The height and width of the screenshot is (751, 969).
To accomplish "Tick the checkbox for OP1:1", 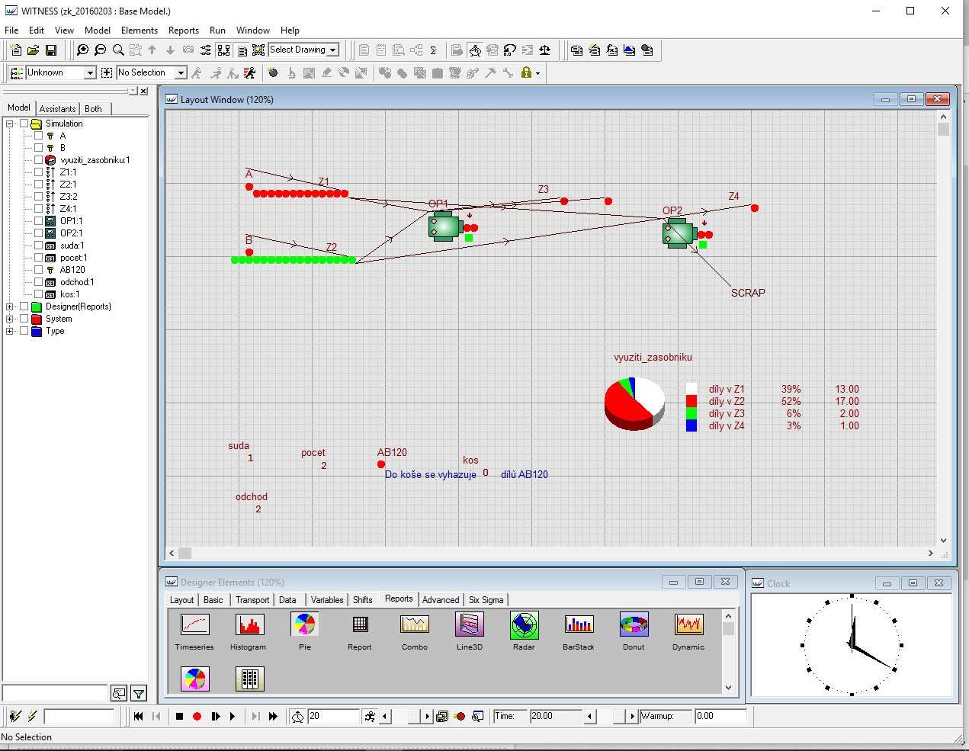I will pyautogui.click(x=38, y=221).
